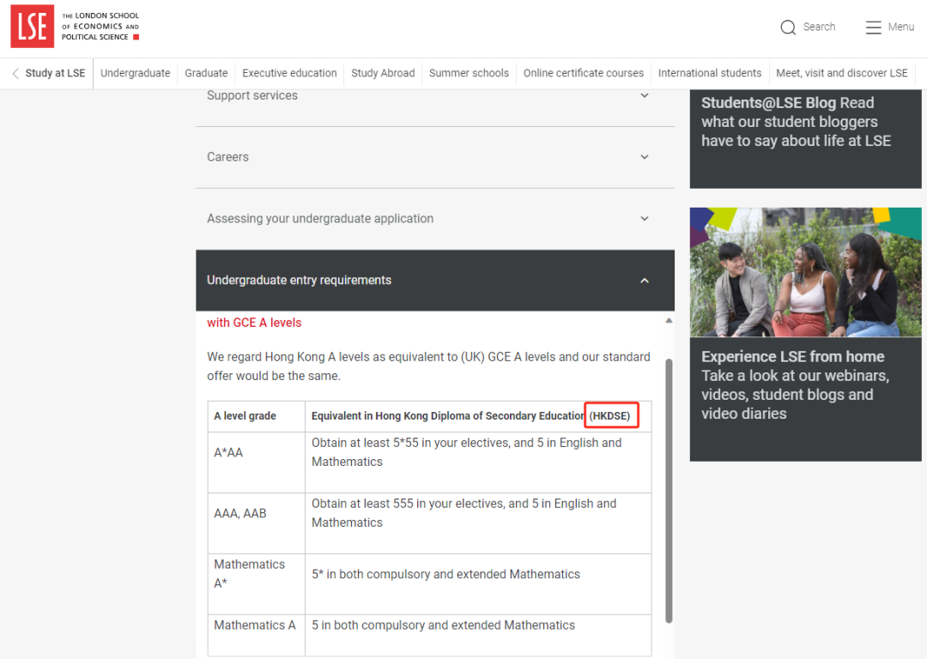This screenshot has height=659, width=927.
Task: Click the LSE logo
Action: 75,27
